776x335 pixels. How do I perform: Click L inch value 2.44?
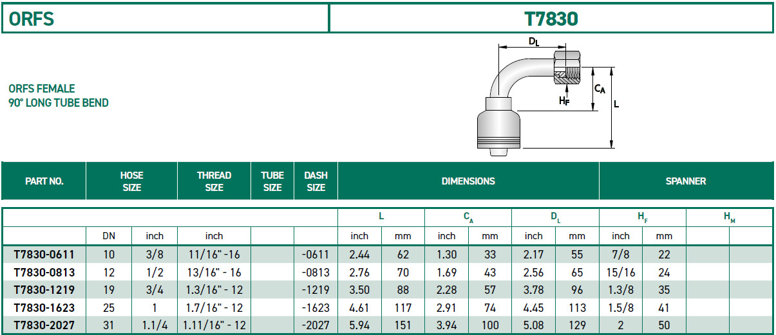pyautogui.click(x=359, y=255)
